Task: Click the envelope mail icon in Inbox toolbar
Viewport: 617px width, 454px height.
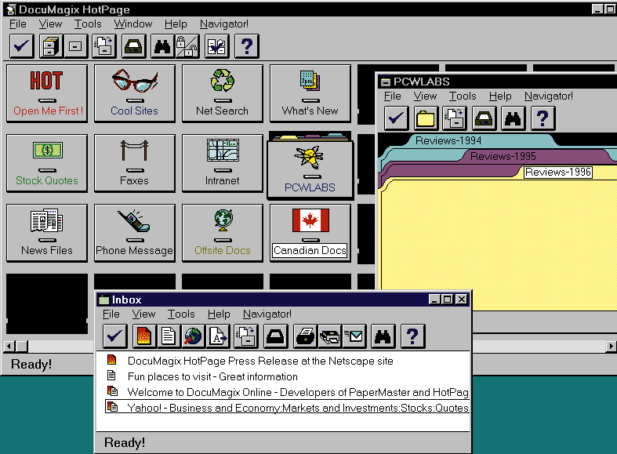Action: [355, 336]
